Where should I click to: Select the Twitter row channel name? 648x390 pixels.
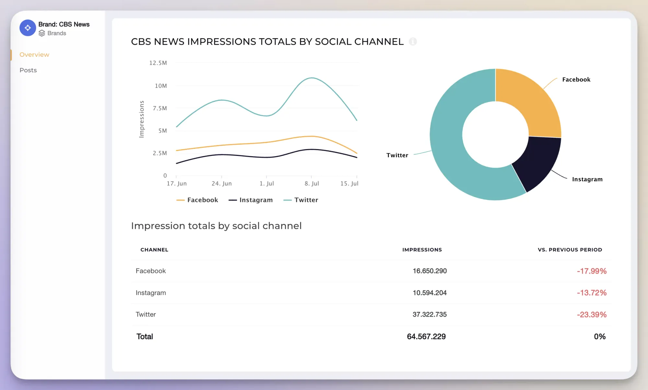pyautogui.click(x=145, y=314)
